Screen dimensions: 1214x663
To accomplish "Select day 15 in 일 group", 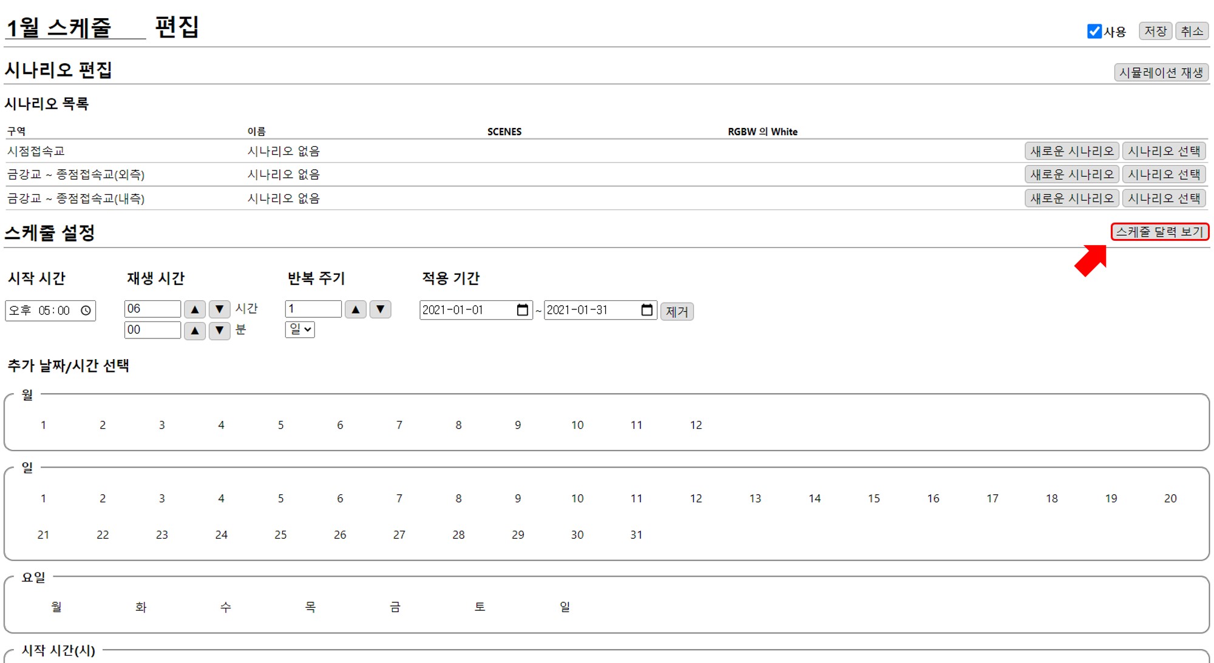I will coord(873,499).
